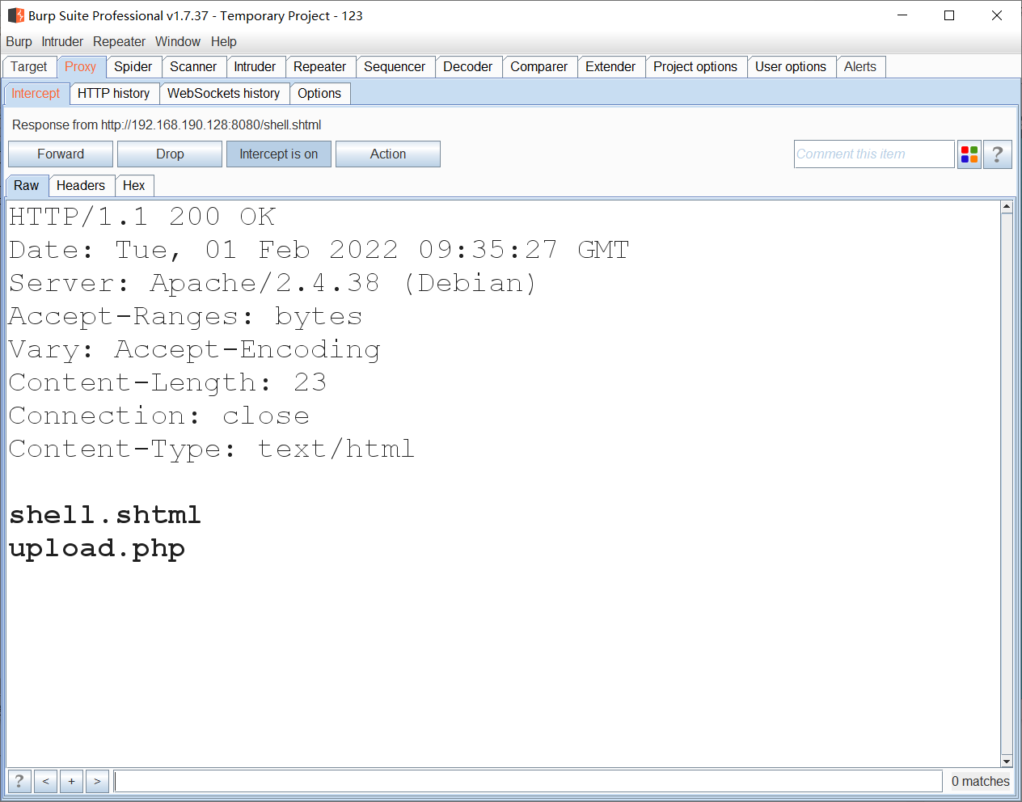Open the Repeater tool tab
1022x802 pixels.
coord(320,67)
